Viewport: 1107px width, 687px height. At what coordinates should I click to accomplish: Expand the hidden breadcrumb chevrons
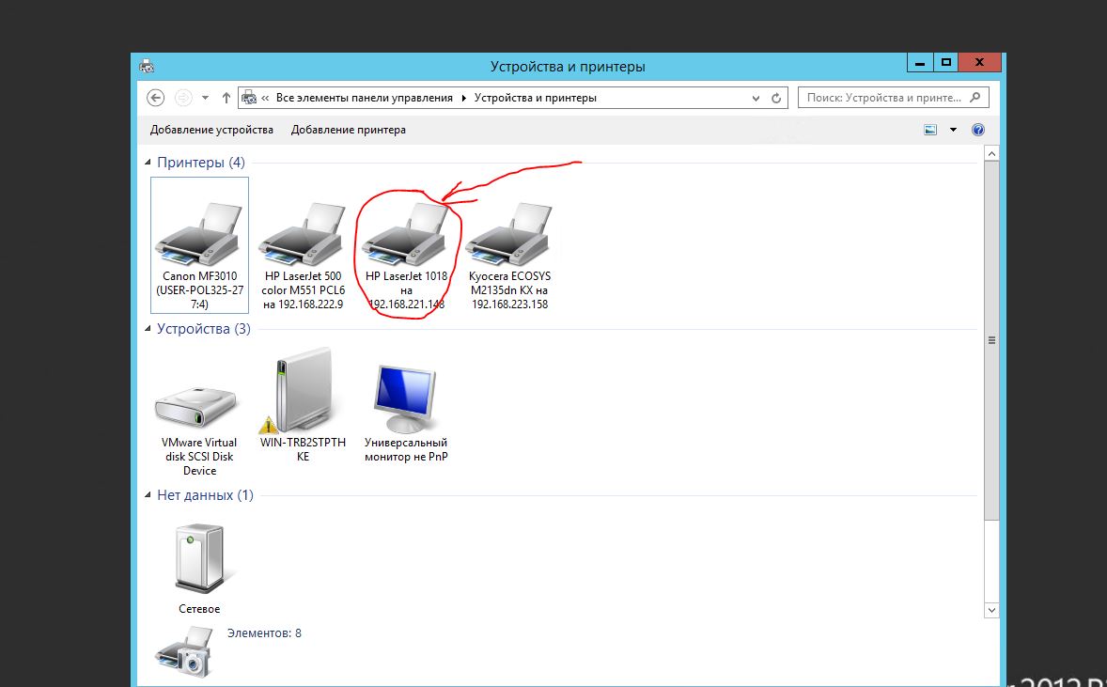coord(265,98)
